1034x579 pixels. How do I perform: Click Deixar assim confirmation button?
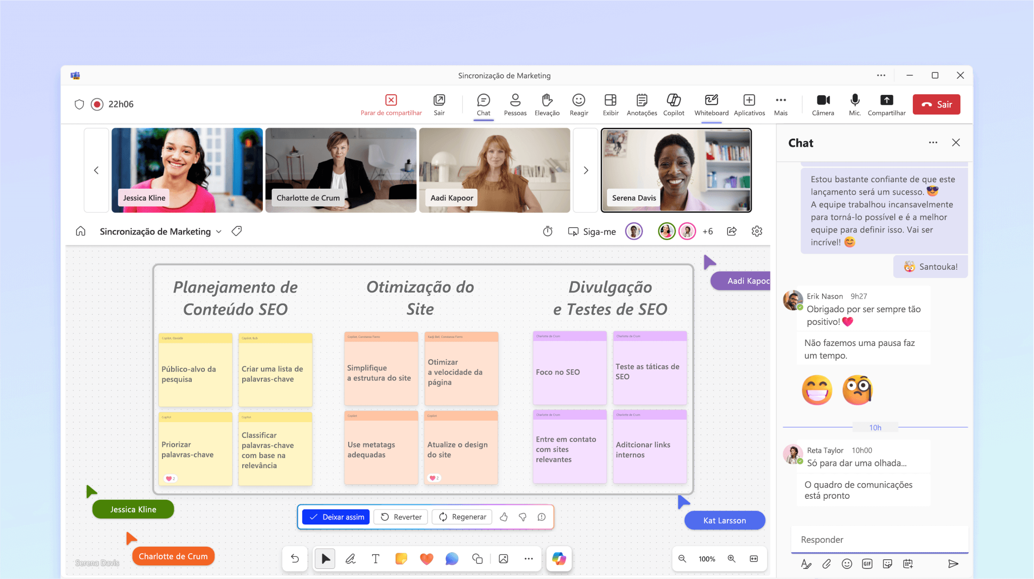339,516
